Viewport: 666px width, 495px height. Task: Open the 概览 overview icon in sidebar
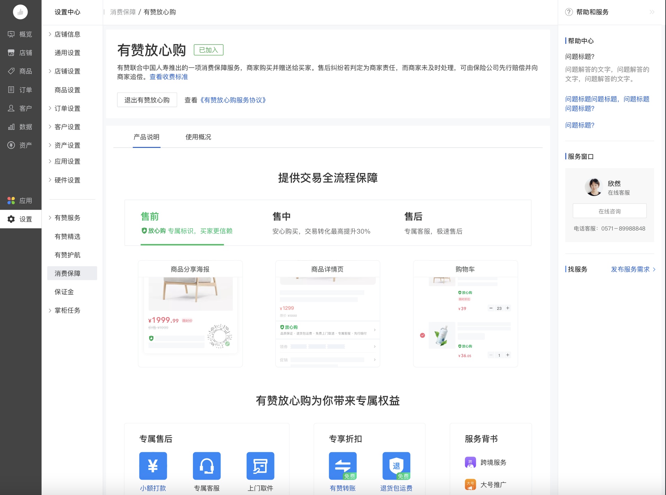click(11, 34)
